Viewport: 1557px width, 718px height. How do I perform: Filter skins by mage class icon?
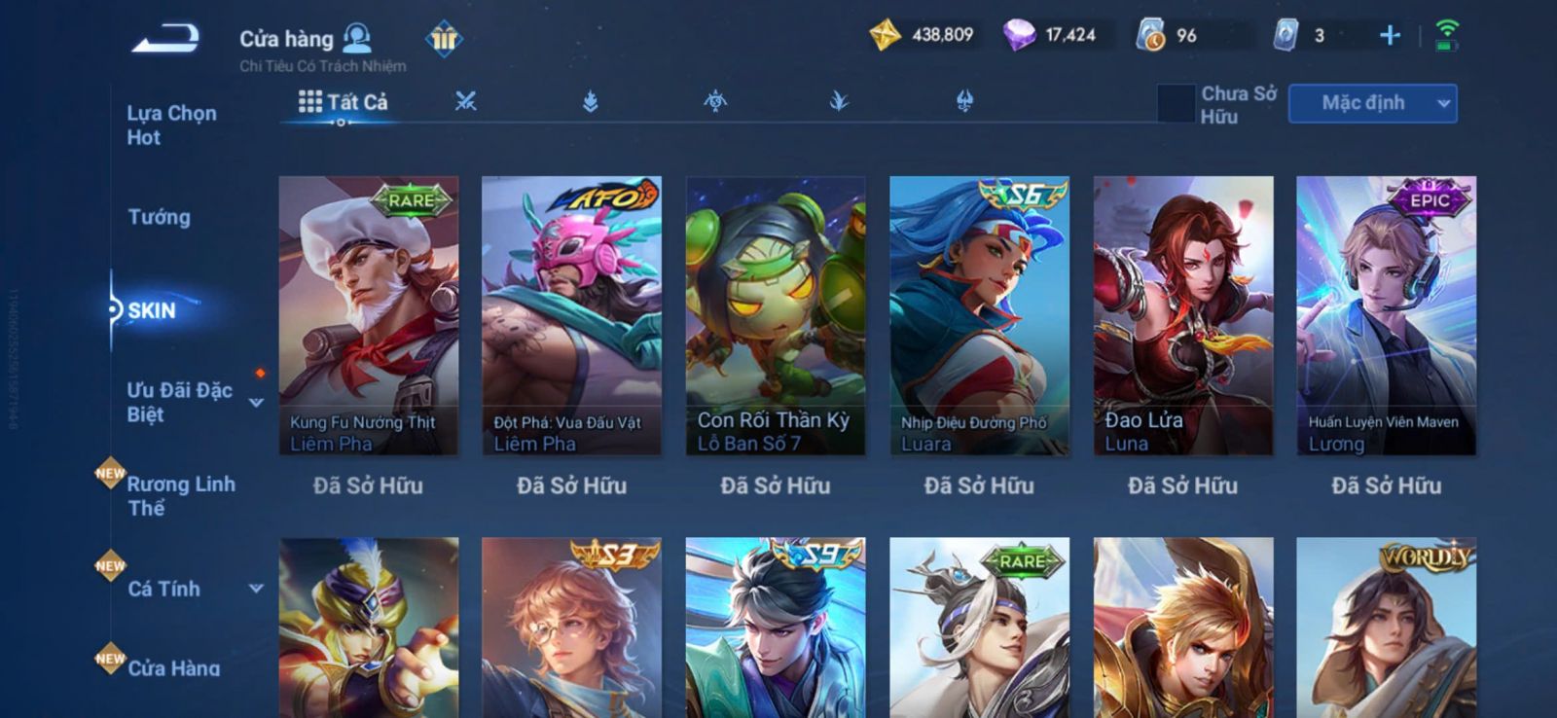coord(590,101)
